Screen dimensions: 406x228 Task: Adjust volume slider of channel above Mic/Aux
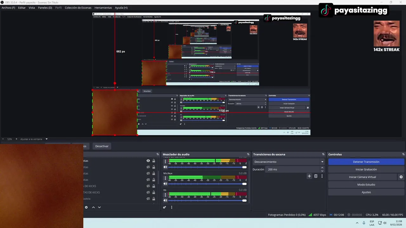[207, 167]
